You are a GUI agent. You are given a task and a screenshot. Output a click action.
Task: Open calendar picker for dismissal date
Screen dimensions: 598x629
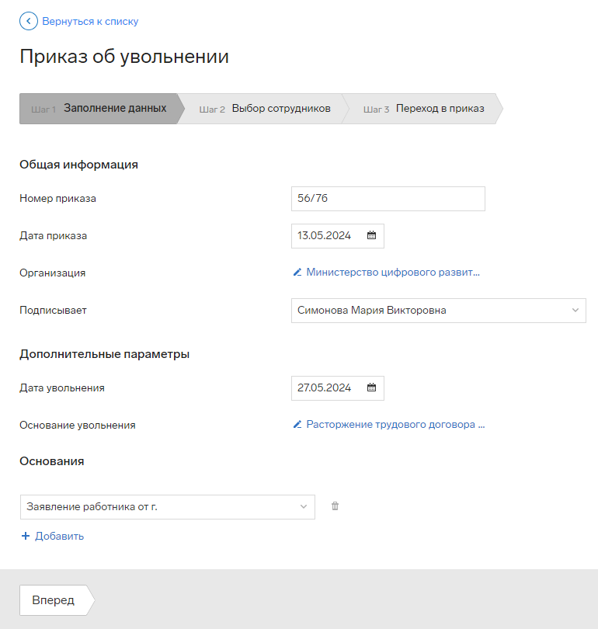click(371, 387)
